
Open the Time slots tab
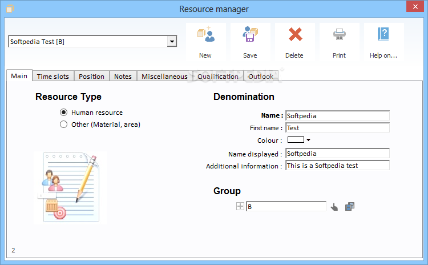53,77
